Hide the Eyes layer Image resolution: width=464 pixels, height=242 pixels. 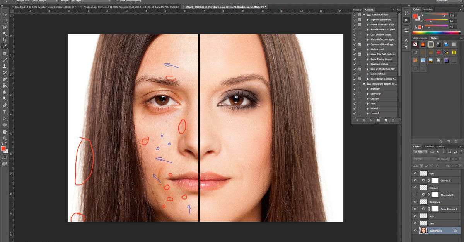click(415, 173)
